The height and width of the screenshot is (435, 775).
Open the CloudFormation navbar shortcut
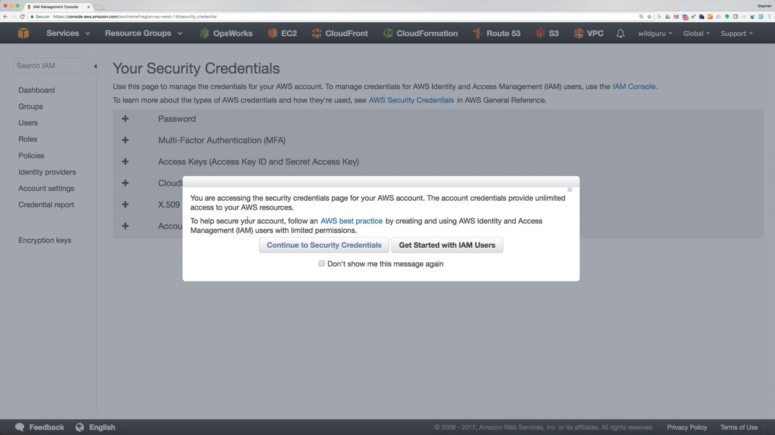pyautogui.click(x=421, y=33)
